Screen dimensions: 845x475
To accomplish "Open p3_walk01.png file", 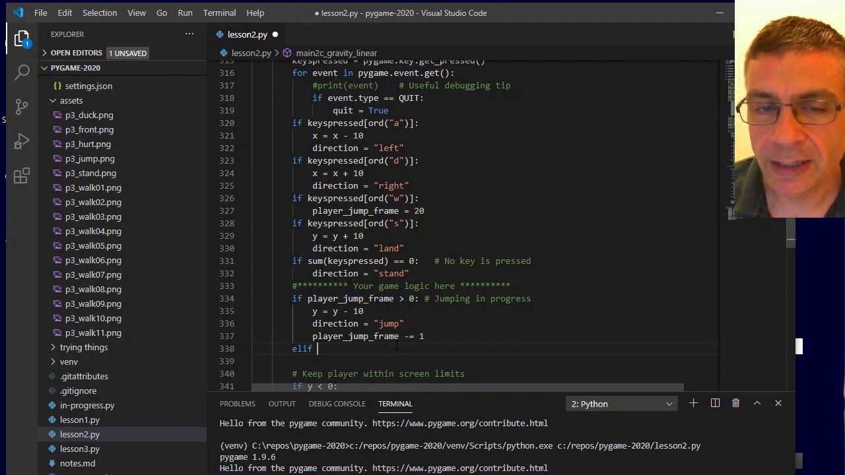I will coord(93,188).
